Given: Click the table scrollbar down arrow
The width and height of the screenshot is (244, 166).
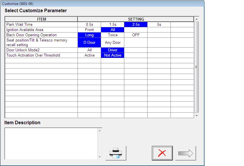Looking at the screenshot, I should click(x=197, y=116).
